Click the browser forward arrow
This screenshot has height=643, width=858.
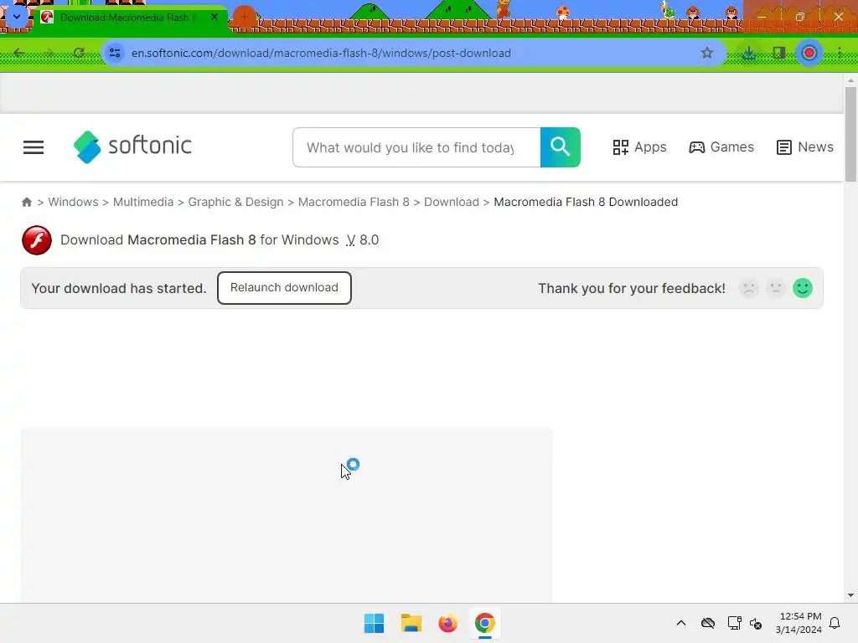pos(49,53)
